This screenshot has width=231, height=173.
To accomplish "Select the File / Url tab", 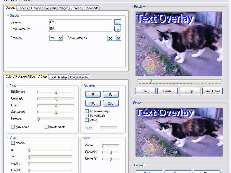I will (x=50, y=8).
